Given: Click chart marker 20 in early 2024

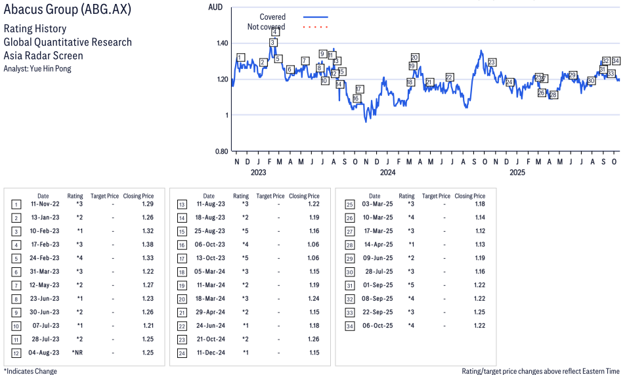Looking at the screenshot, I should click(414, 58).
